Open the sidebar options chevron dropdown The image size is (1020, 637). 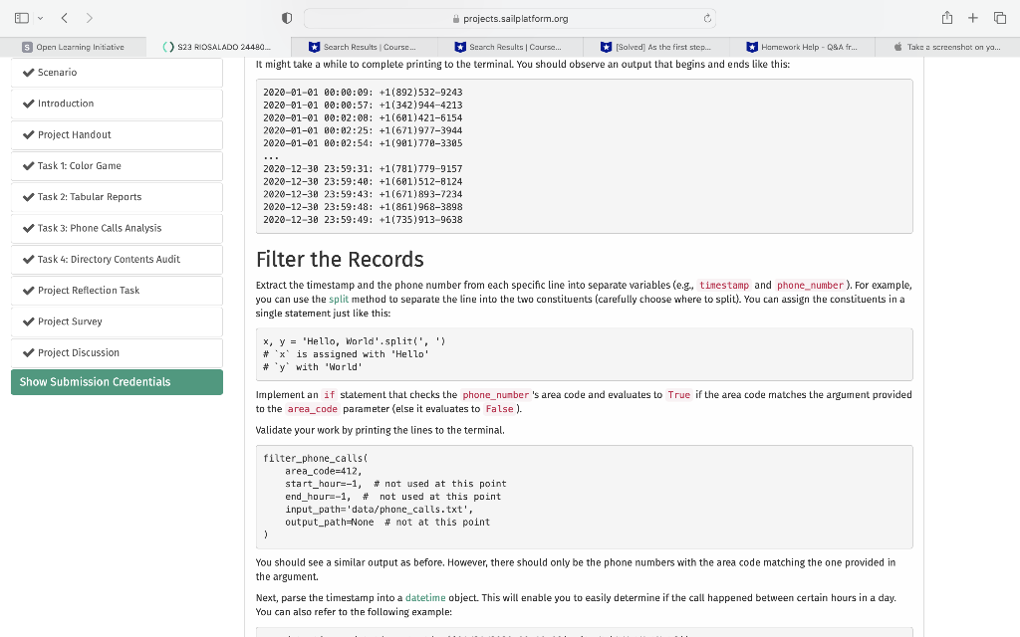tap(38, 17)
